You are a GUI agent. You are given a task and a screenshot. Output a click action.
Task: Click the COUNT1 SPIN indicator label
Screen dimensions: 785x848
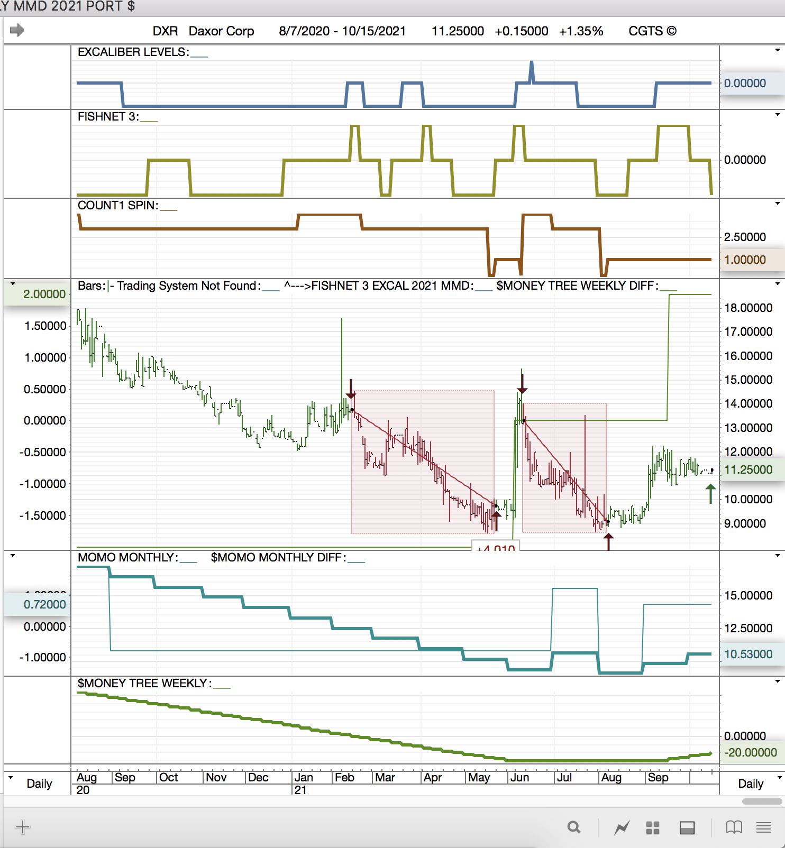117,205
